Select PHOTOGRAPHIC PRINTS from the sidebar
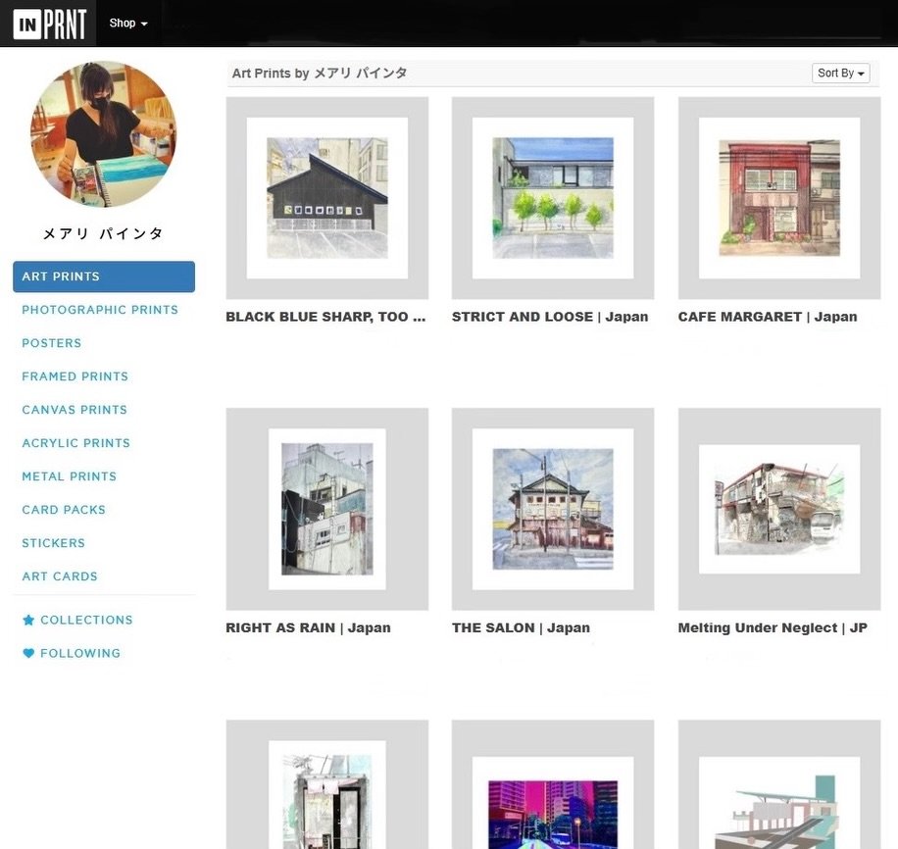The height and width of the screenshot is (849, 898). point(100,309)
